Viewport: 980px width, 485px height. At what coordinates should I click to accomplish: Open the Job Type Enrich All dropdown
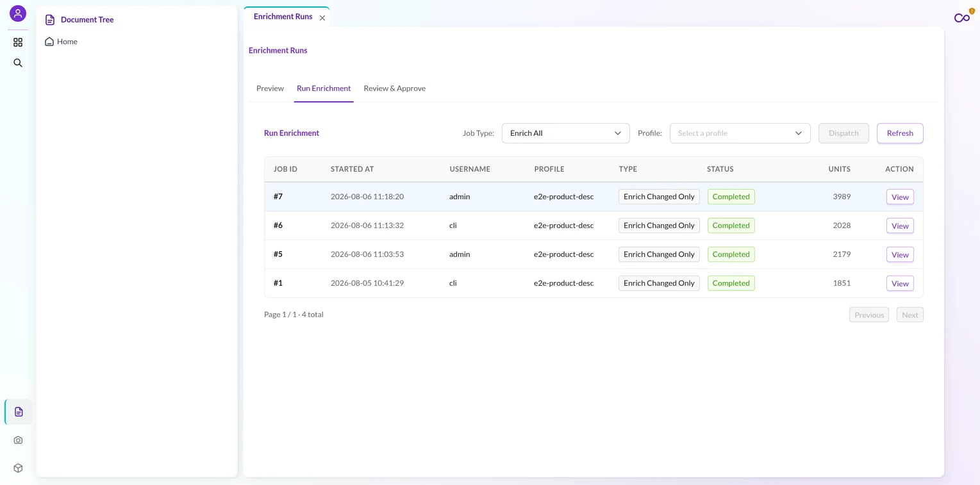coord(565,133)
